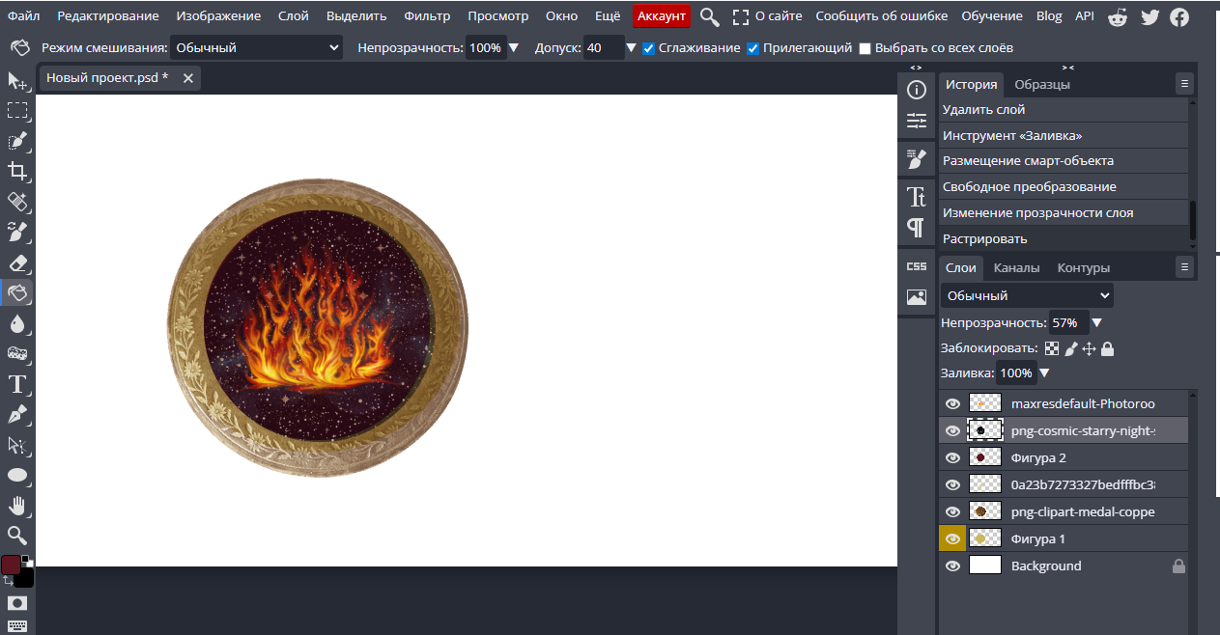This screenshot has width=1220, height=635.
Task: Open the Character (Tt) panel icon
Action: coord(917,198)
